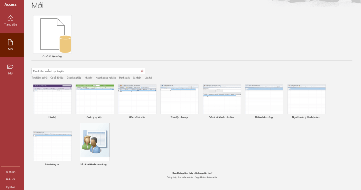Open Tùy chọn in the sidebar
This screenshot has height=190, width=361.
11,187
